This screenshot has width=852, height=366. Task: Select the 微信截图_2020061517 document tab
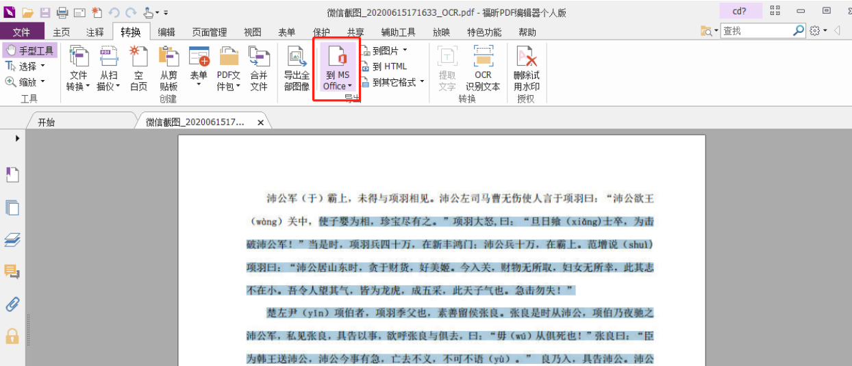click(195, 122)
